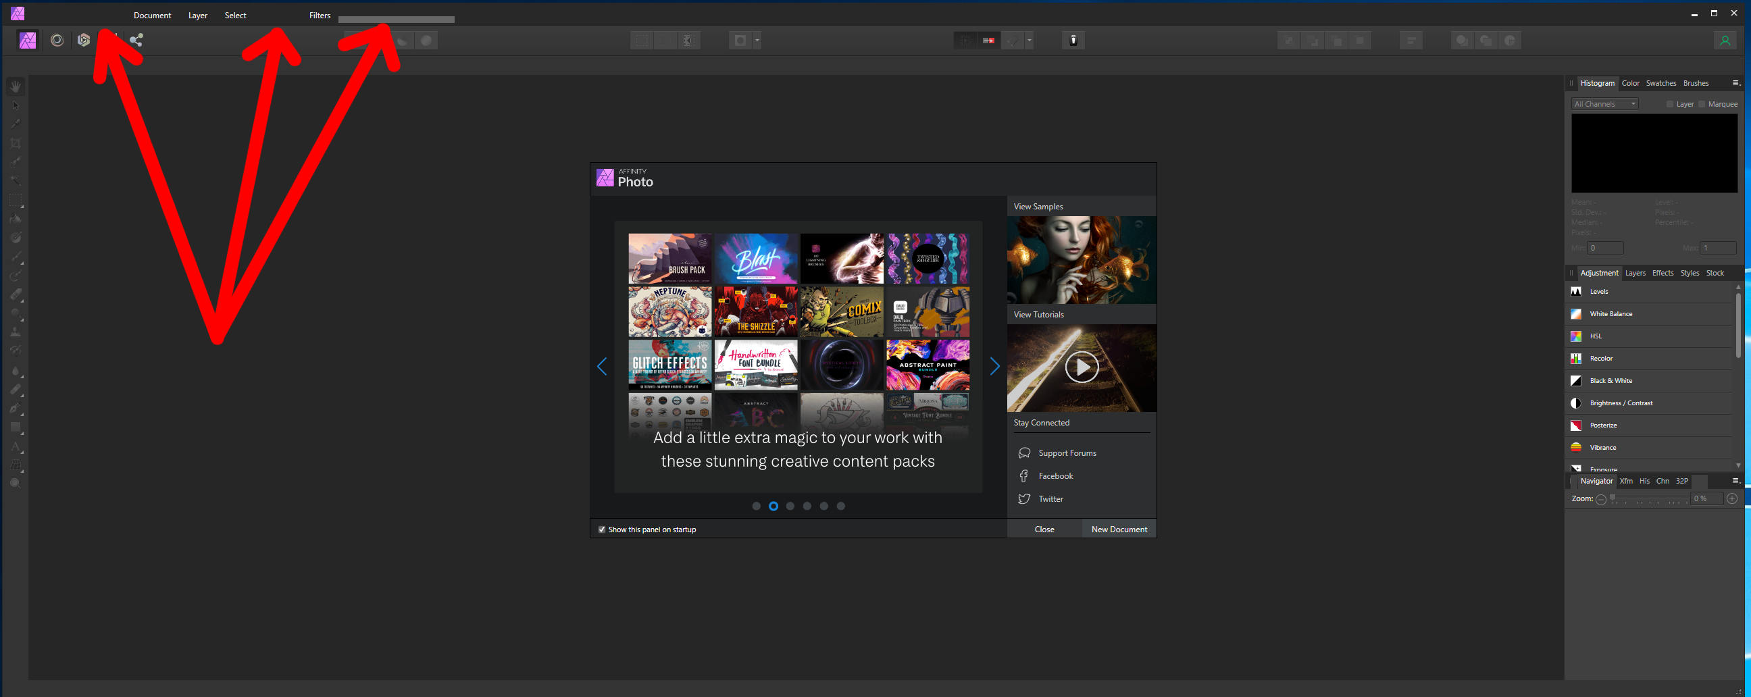The image size is (1751, 697).
Task: Select the Blur Brush droplet tool
Action: [x=16, y=371]
